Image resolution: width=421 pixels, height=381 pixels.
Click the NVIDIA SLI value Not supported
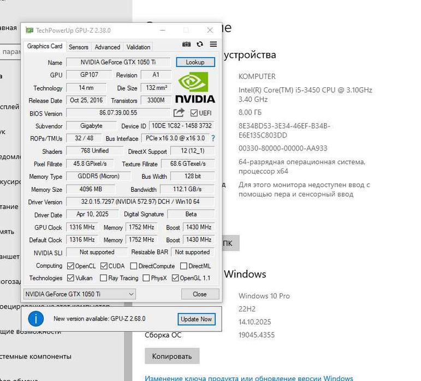(x=97, y=252)
